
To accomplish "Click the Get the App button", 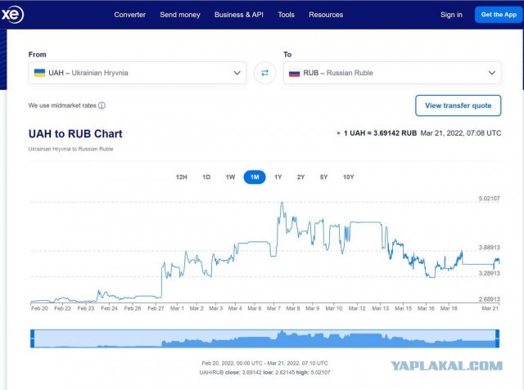I will (499, 15).
